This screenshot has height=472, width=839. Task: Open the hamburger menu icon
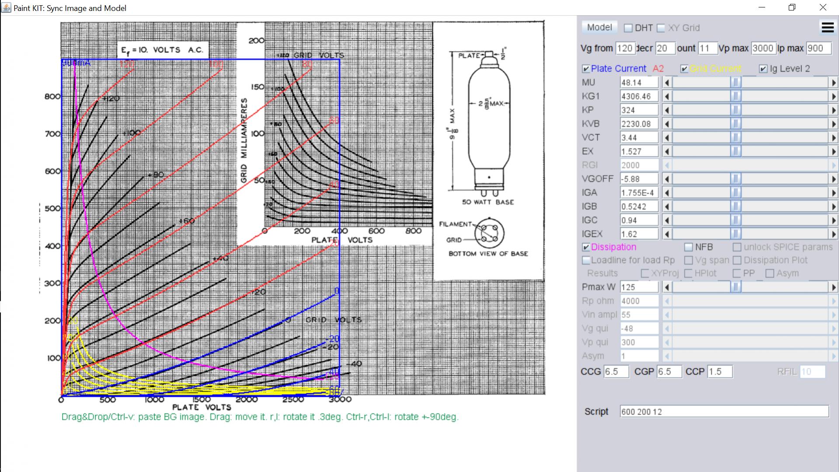[x=828, y=28]
